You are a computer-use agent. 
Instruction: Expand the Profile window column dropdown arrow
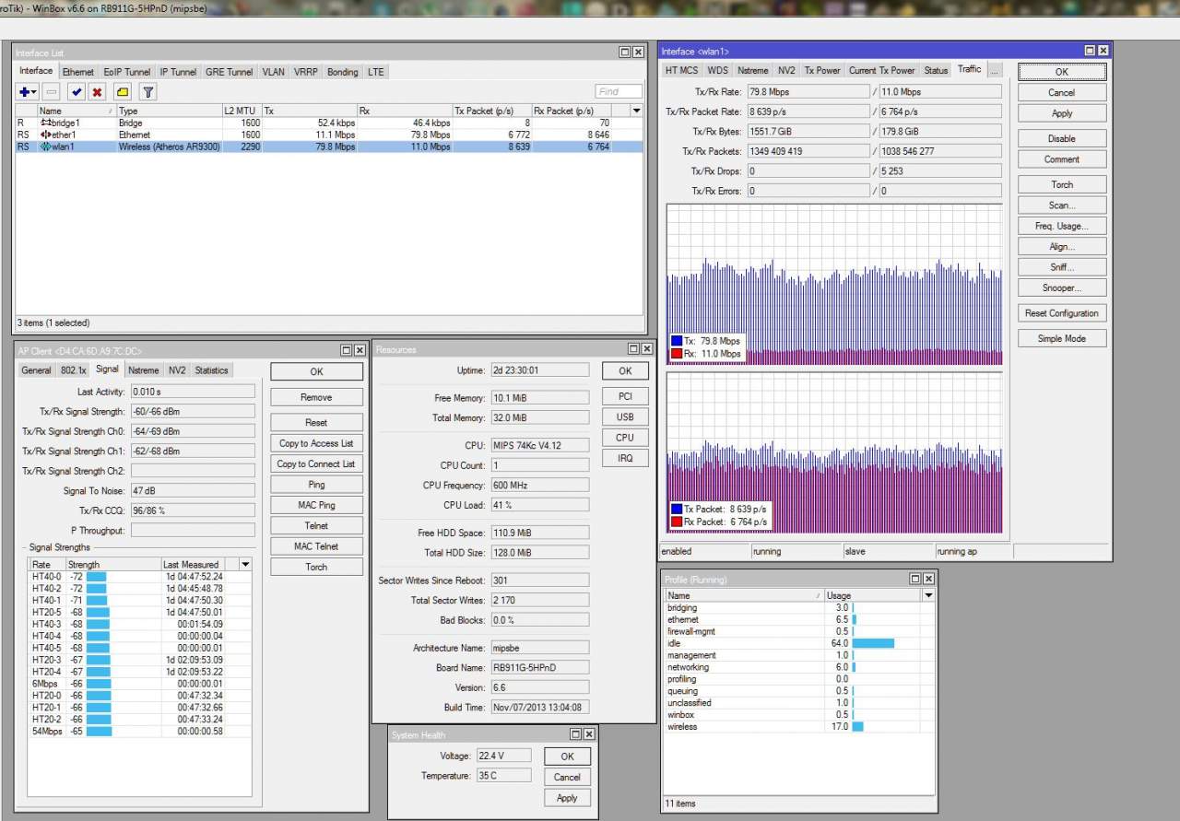tap(928, 595)
